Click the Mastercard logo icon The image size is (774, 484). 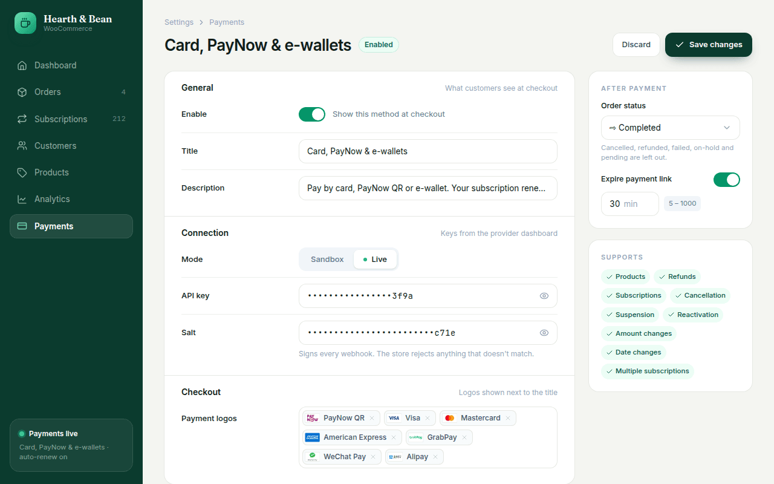click(450, 418)
